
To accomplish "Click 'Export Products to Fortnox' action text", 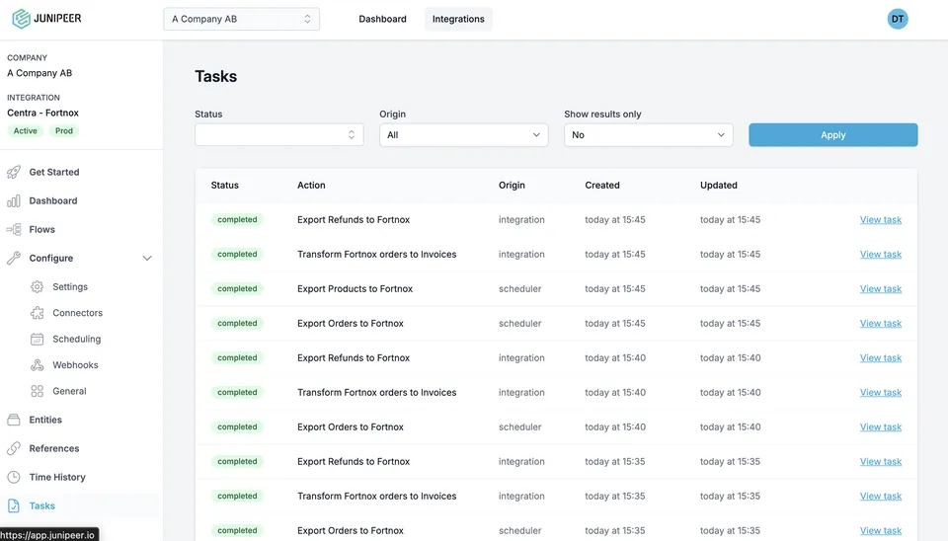I will (355, 289).
